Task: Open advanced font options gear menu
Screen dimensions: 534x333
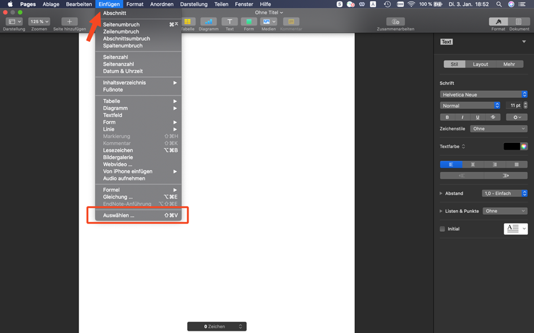Action: pos(516,117)
